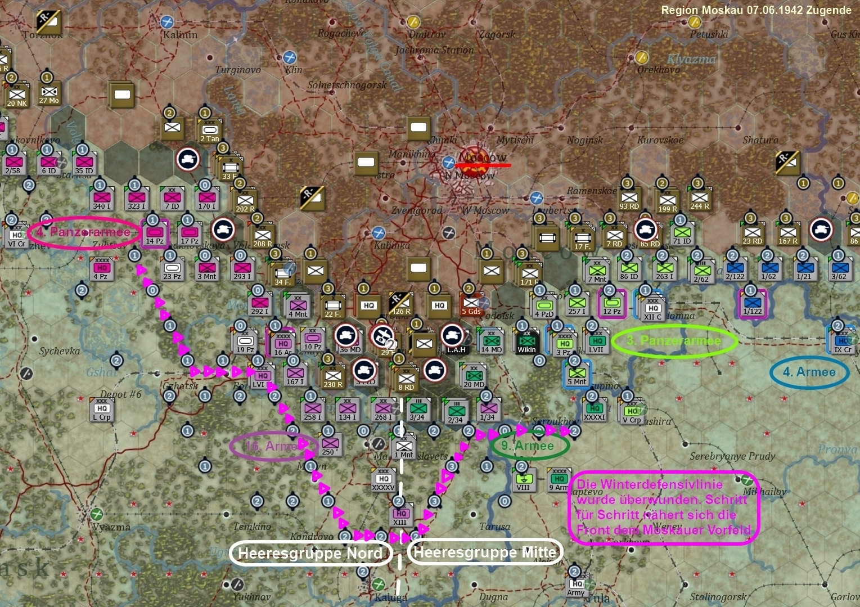Screen dimensions: 860x607
Task: Click the Serebryanye Prudy town label
Action: coord(732,456)
